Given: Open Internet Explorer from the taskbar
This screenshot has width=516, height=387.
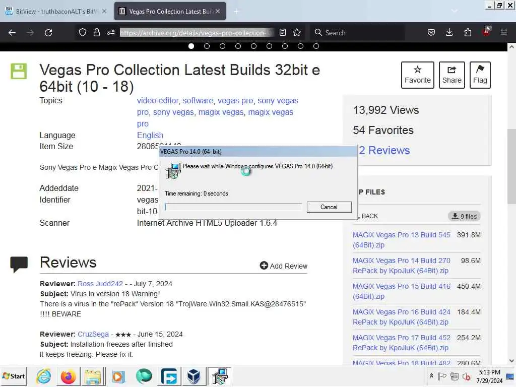Looking at the screenshot, I should tap(43, 376).
